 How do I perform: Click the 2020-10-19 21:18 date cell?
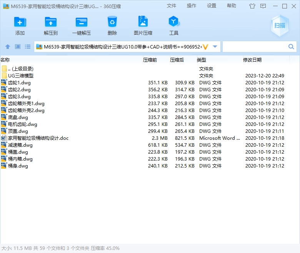[265, 138]
